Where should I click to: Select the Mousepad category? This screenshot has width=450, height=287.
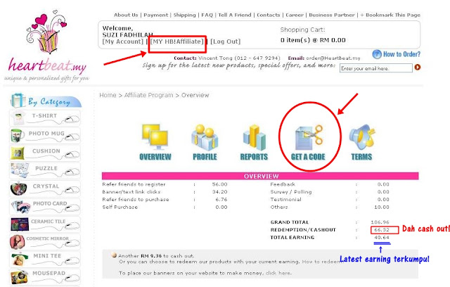[45, 276]
